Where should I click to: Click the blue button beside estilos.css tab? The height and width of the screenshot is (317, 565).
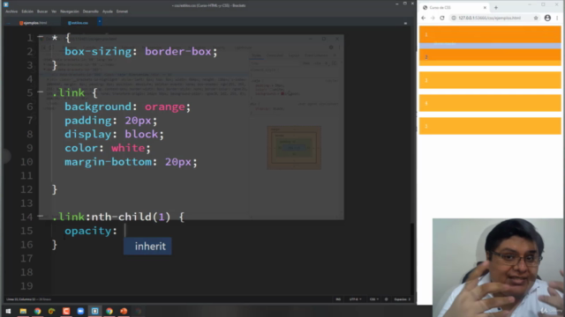[x=100, y=22]
